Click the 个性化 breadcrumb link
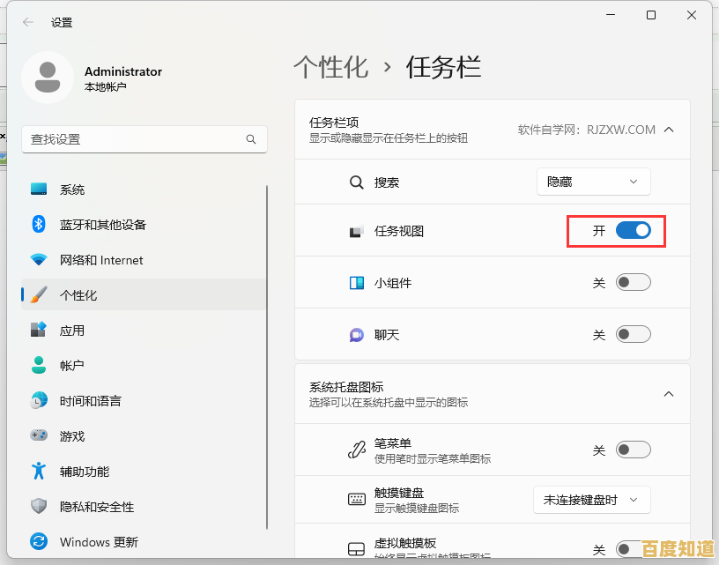This screenshot has width=719, height=565. click(x=332, y=67)
